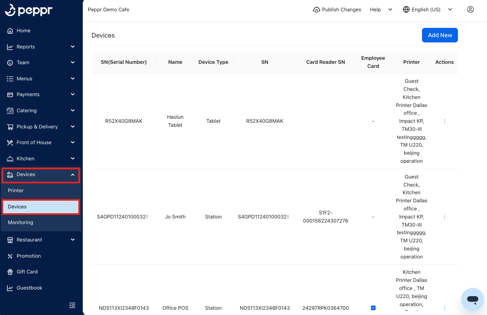Open the English (US) language dropdown
487x315 pixels.
(x=426, y=9)
